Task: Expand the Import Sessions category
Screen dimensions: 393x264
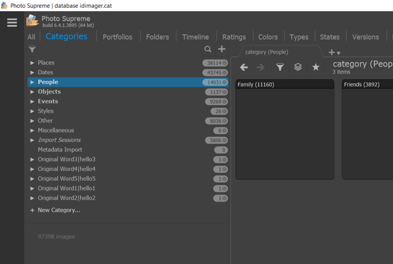Action: pyautogui.click(x=32, y=140)
